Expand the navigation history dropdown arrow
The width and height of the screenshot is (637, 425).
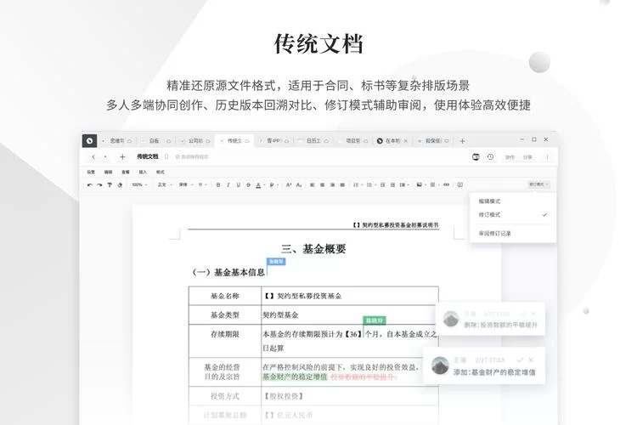coord(105,157)
